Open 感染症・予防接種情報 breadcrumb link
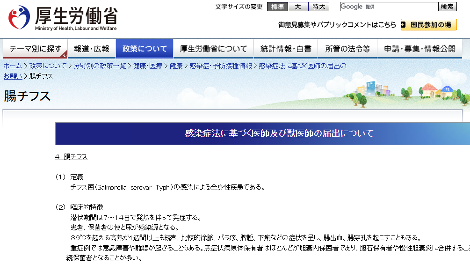This screenshot has width=470, height=272. click(221, 66)
